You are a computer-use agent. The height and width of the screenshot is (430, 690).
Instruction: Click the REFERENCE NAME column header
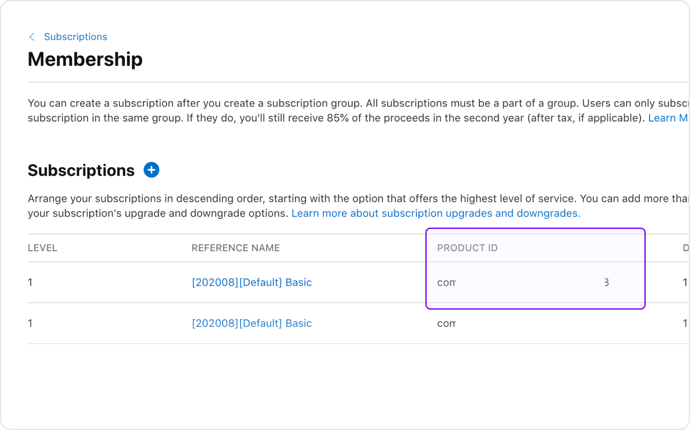tap(236, 248)
